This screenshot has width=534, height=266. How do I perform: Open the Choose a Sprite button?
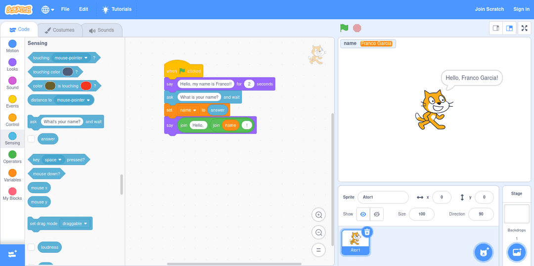click(x=483, y=252)
